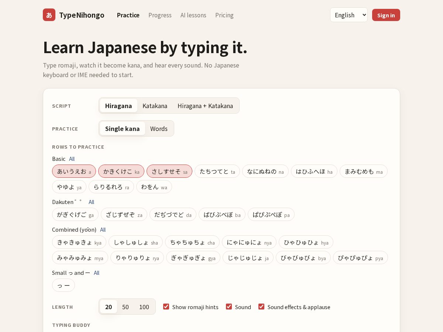Enable the びゃびゅびょ bya row
Screen dimensions: 443x332
pyautogui.click(x=303, y=257)
